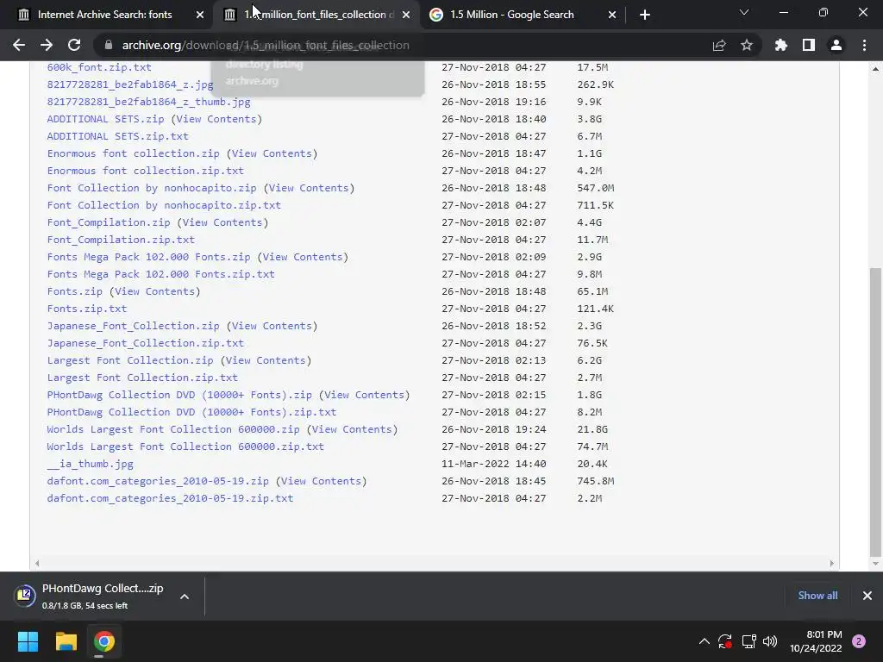View site information lock icon
The image size is (883, 662).
pyautogui.click(x=109, y=45)
